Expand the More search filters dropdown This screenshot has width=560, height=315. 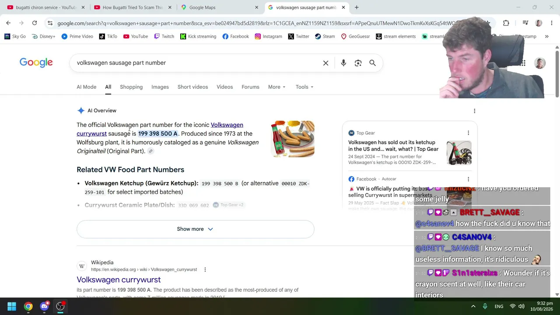276,87
